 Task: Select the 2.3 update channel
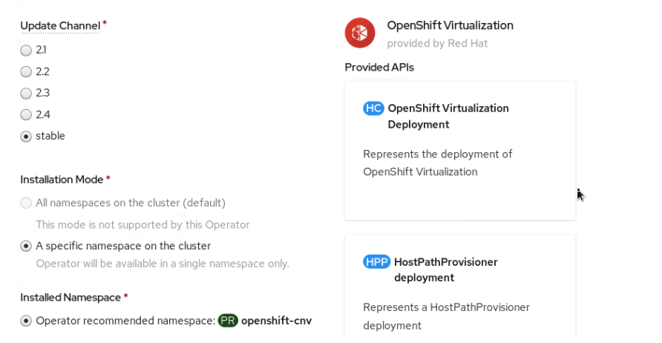(26, 93)
